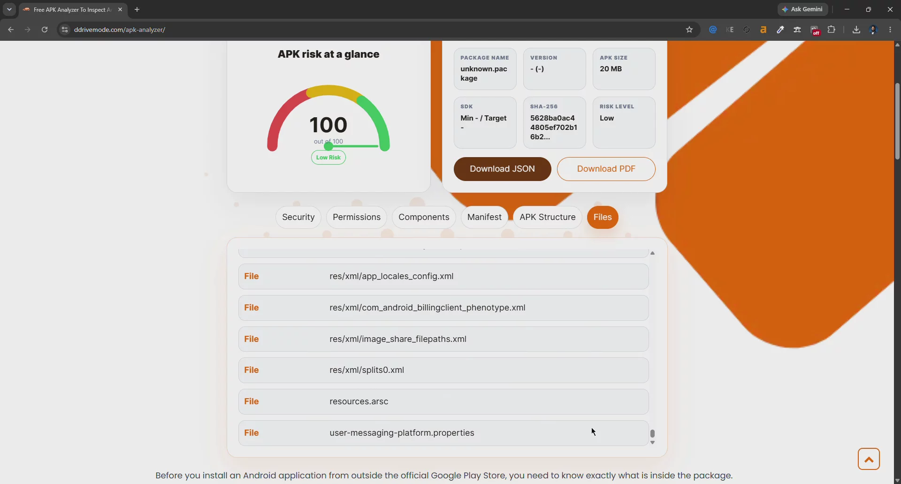The image size is (901, 484).
Task: Reload the APK analyzer page
Action: pos(45,30)
